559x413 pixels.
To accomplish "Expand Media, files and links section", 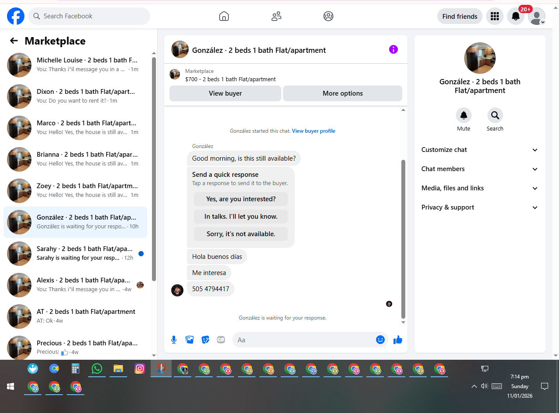I will coord(480,188).
